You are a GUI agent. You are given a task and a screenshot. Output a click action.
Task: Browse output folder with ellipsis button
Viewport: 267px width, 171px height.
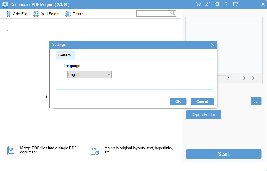(x=256, y=101)
